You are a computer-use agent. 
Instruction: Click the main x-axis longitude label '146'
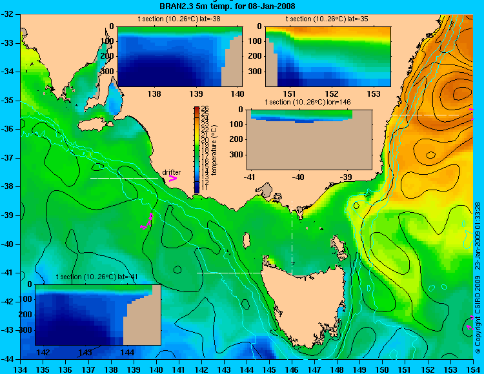(x=292, y=369)
